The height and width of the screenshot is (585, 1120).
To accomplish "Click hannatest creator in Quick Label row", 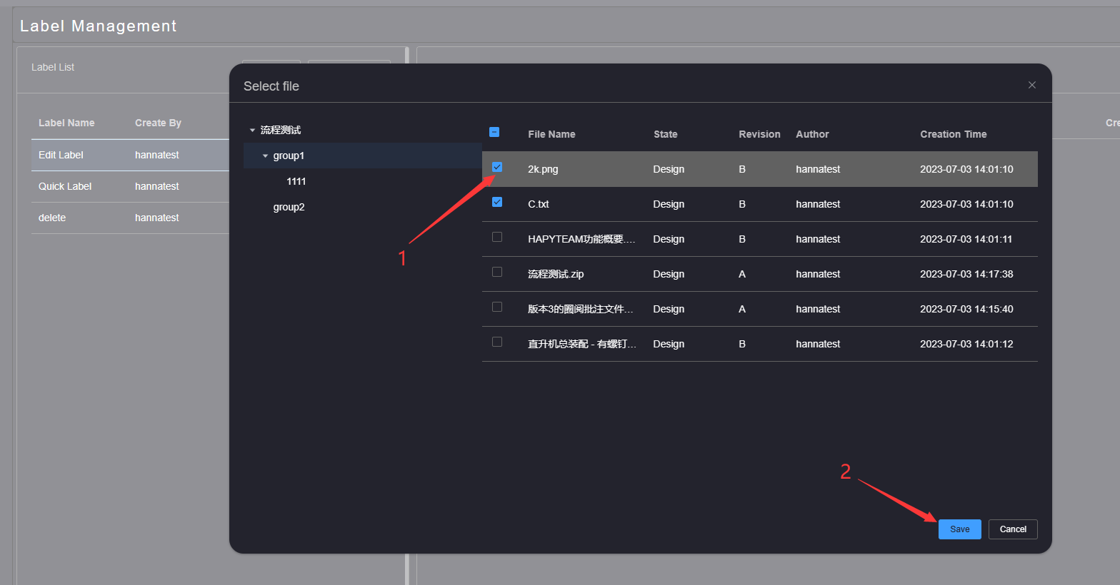I will click(157, 186).
